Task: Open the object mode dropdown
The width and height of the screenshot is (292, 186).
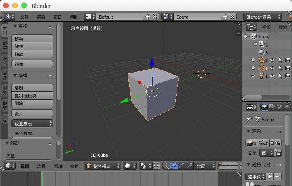Action: pyautogui.click(x=102, y=166)
